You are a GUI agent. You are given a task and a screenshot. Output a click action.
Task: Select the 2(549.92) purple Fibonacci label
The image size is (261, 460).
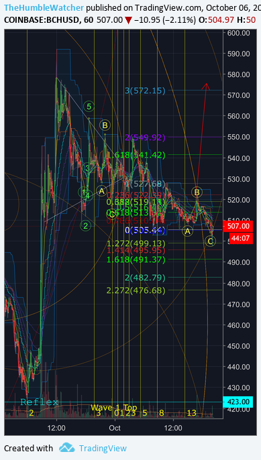pos(145,137)
